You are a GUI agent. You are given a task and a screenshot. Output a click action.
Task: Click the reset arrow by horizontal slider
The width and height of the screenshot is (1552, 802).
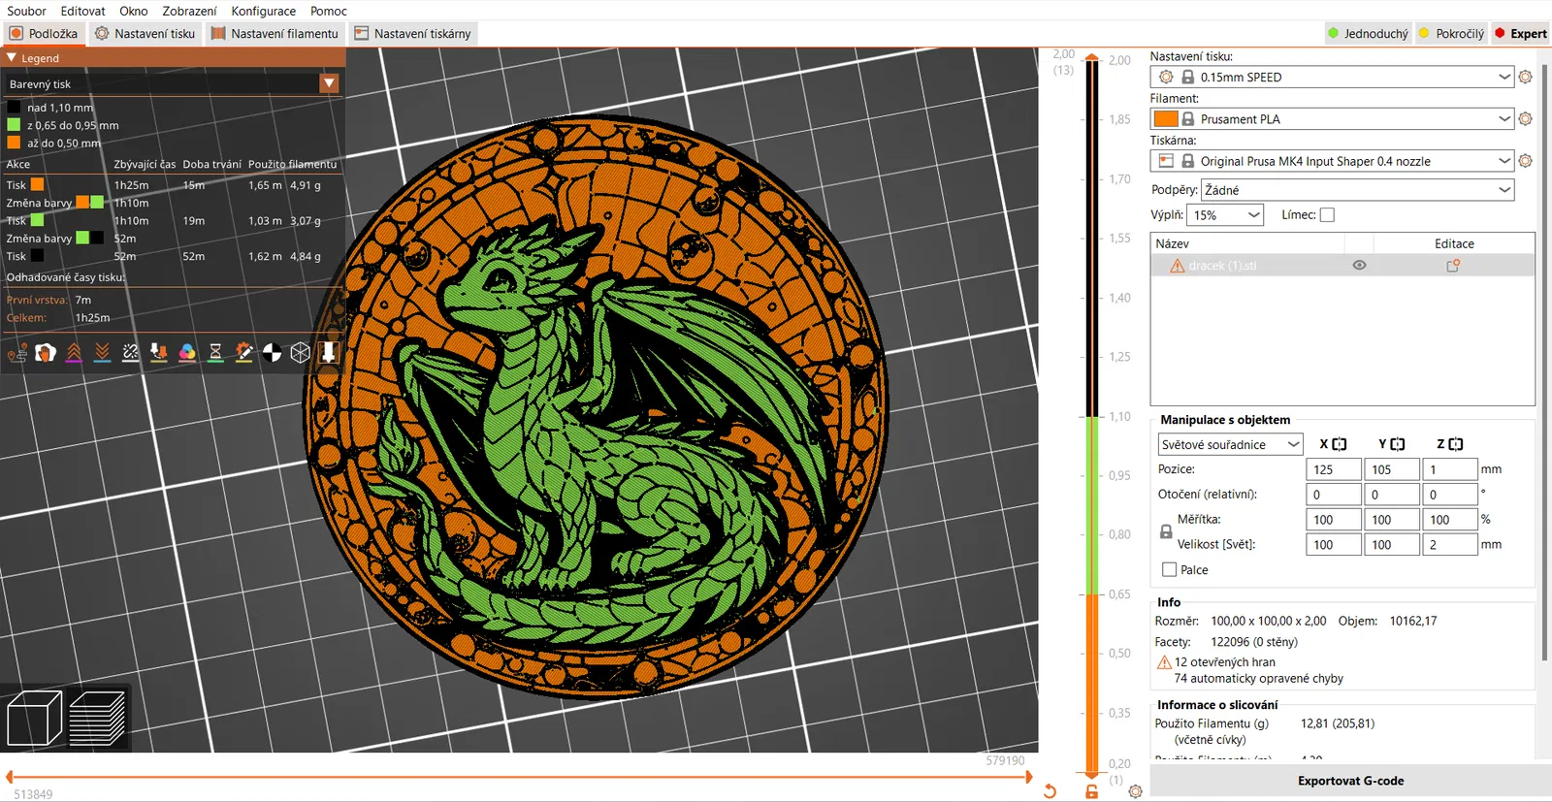[x=1050, y=791]
